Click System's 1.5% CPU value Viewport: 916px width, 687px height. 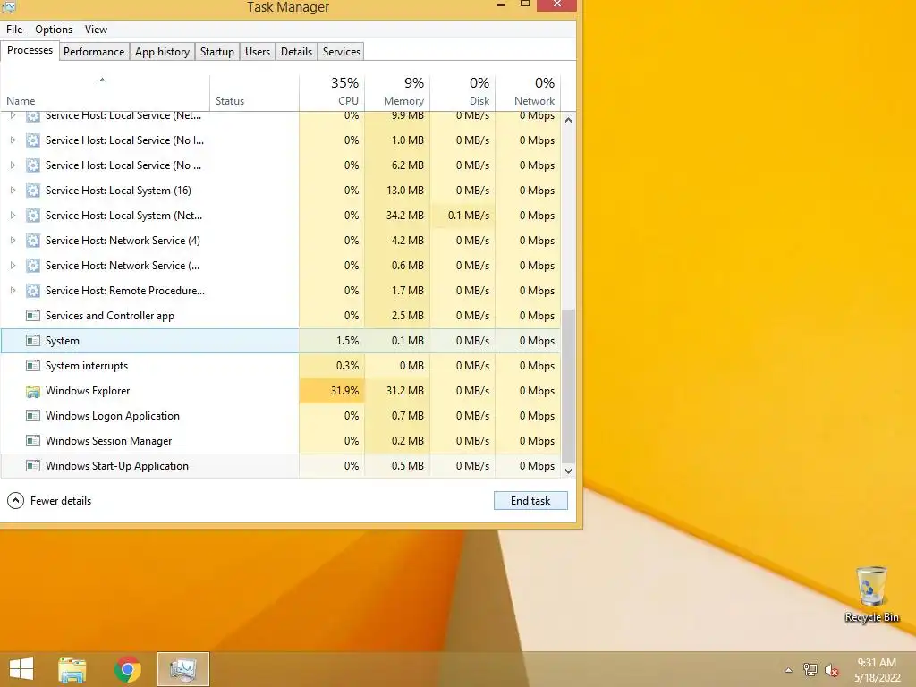[x=348, y=341]
